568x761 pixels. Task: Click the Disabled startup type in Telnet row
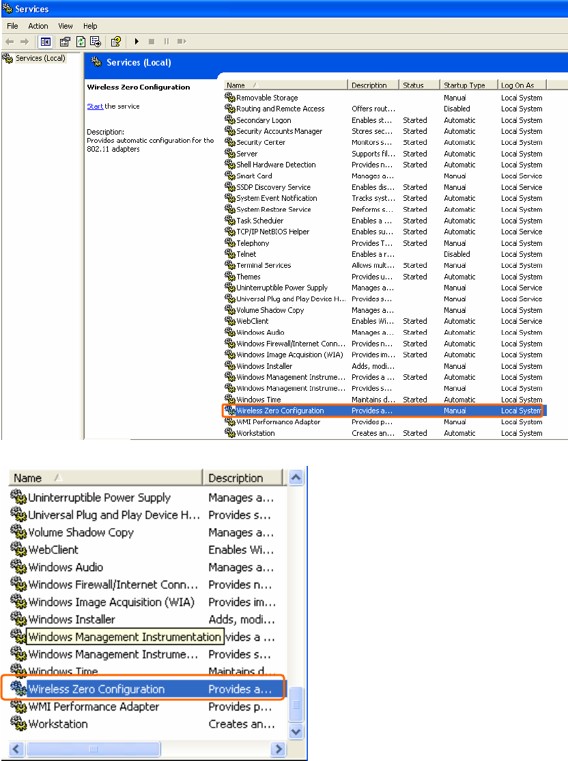[x=457, y=254]
